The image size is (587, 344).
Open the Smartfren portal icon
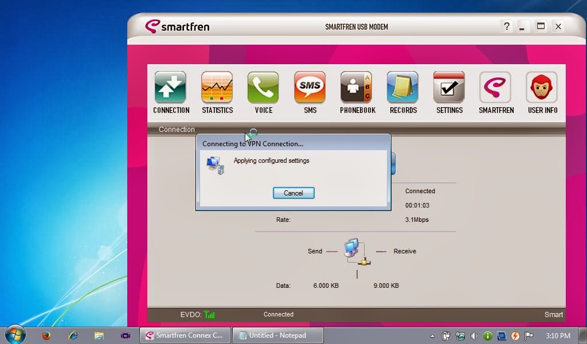[495, 87]
